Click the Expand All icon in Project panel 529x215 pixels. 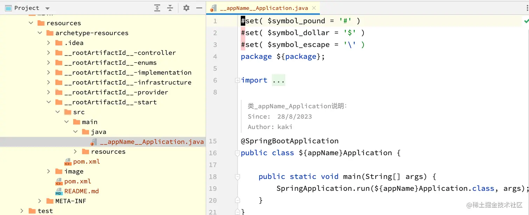tap(157, 8)
